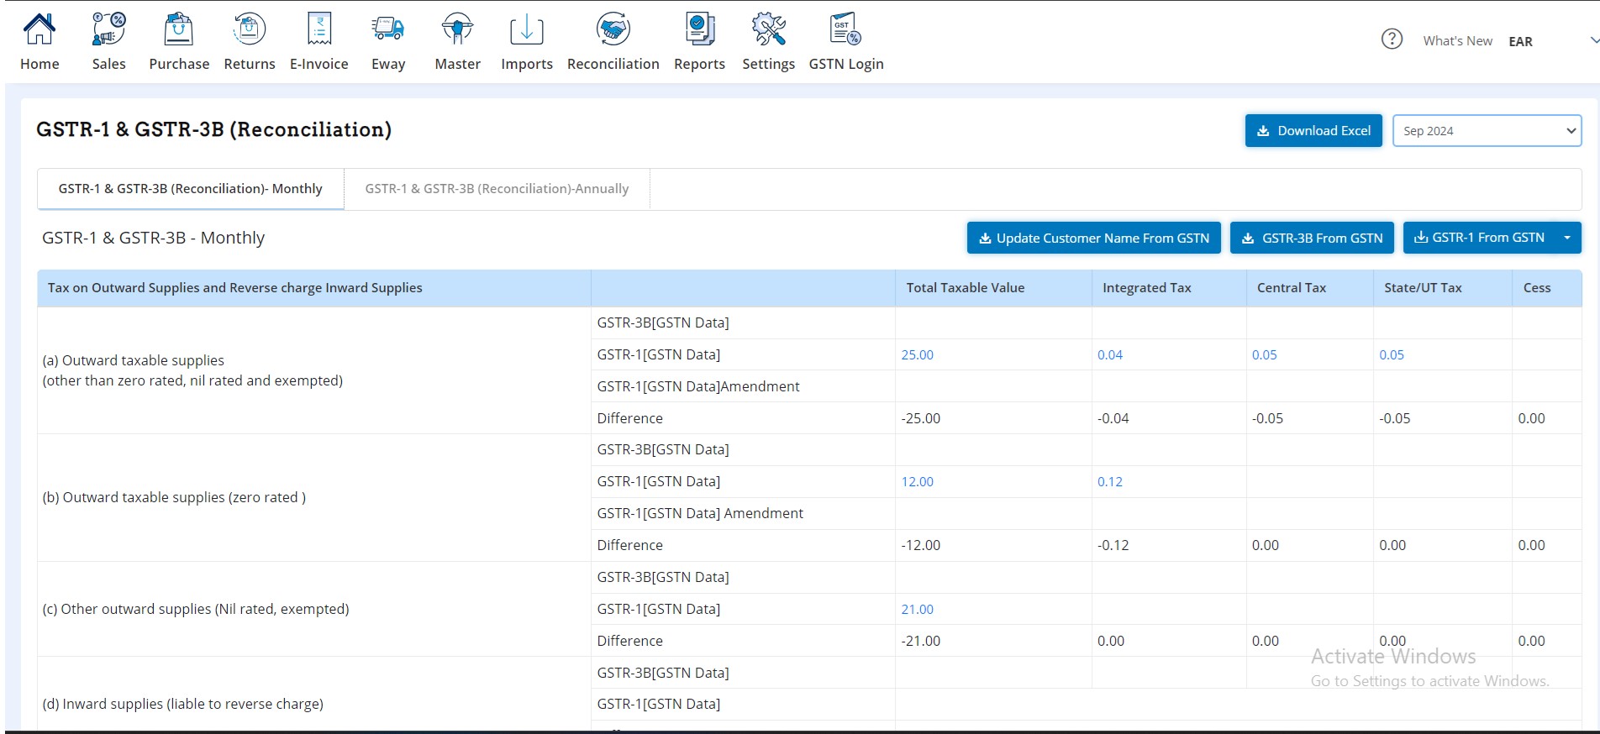This screenshot has width=1600, height=734.
Task: Open the Eway truck icon
Action: tap(387, 29)
